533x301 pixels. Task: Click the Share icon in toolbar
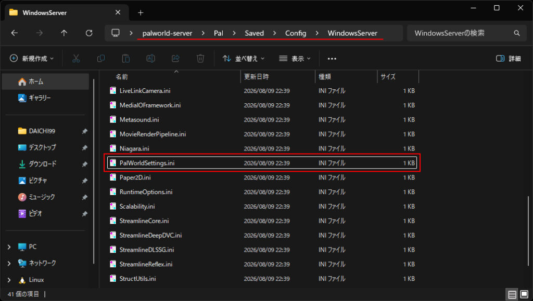pos(175,58)
